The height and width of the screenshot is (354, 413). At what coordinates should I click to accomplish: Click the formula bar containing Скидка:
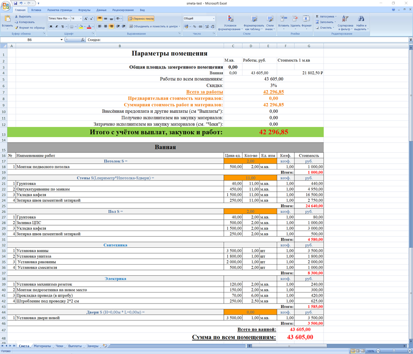247,40
